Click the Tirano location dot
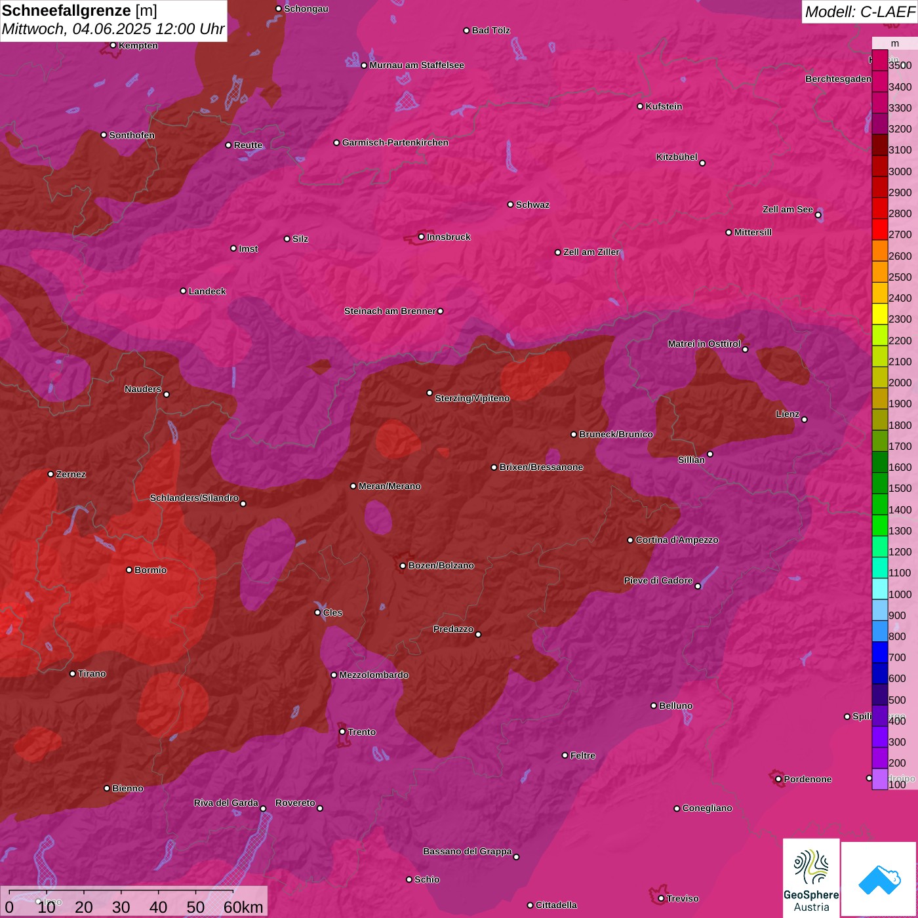This screenshot has height=918, width=918. [x=72, y=673]
